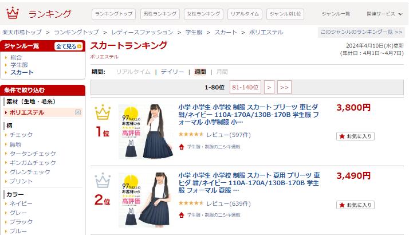
Task: Click the silver crown icon for 2位
Action: pos(103,181)
